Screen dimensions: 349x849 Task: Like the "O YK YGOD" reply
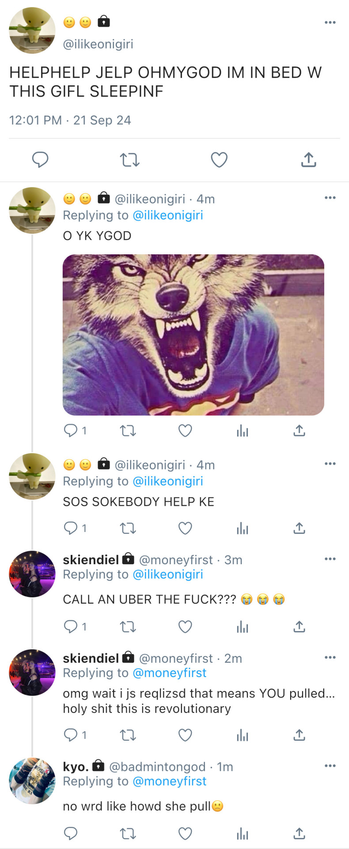pyautogui.click(x=185, y=430)
